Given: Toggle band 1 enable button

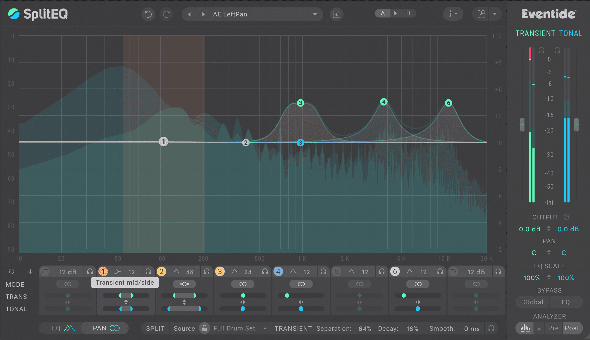Looking at the screenshot, I should click(103, 271).
